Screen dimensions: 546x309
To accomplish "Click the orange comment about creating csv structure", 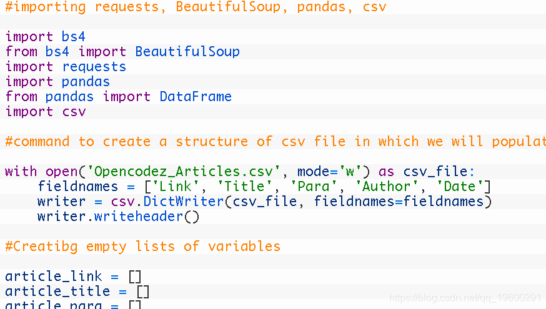I will [275, 142].
